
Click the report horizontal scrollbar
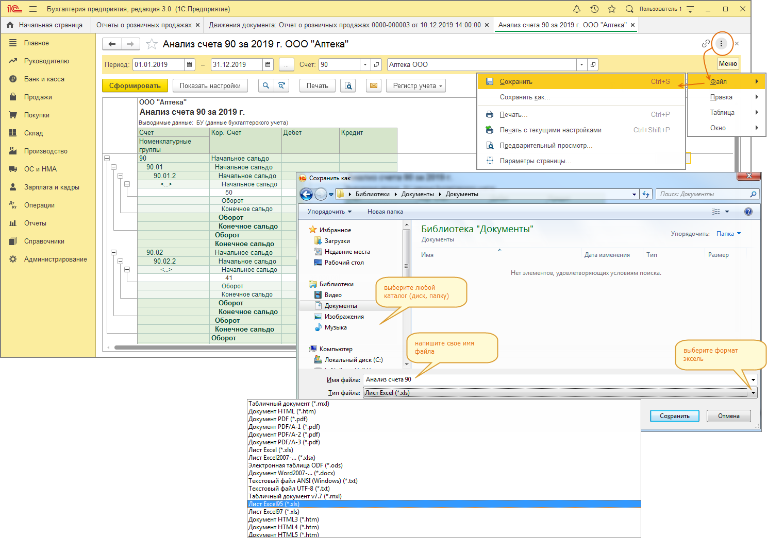pos(205,348)
